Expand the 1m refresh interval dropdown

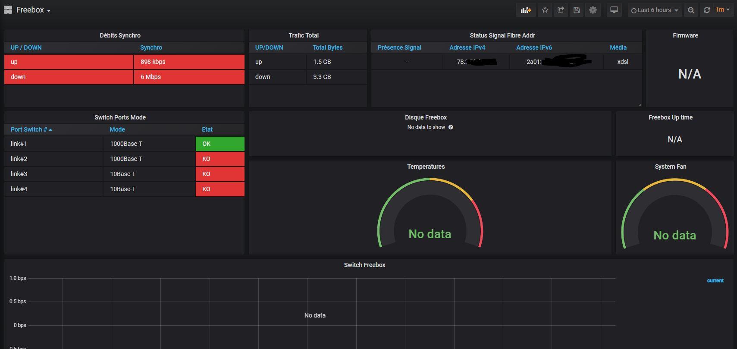723,10
